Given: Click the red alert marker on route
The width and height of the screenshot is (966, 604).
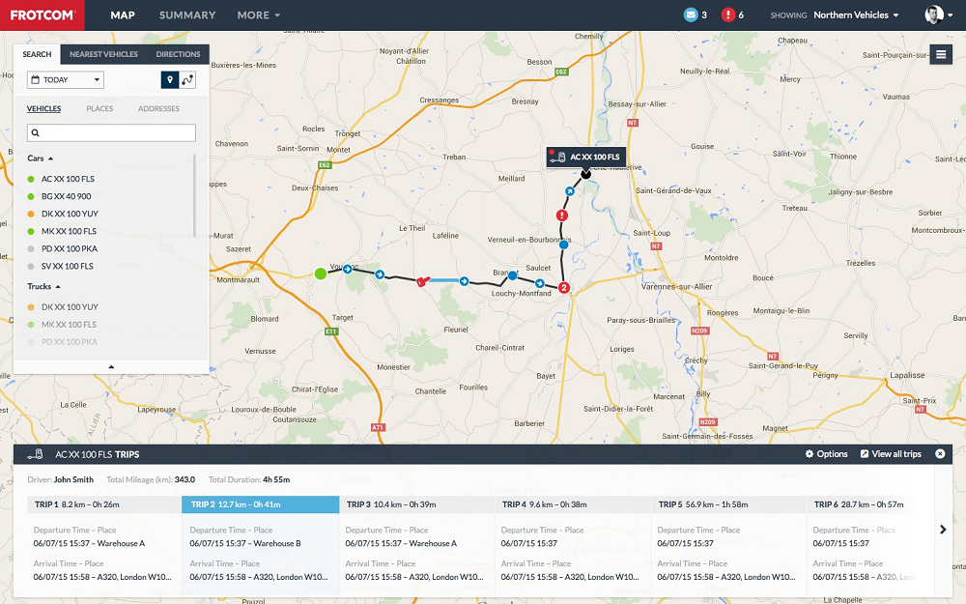Looking at the screenshot, I should click(562, 216).
